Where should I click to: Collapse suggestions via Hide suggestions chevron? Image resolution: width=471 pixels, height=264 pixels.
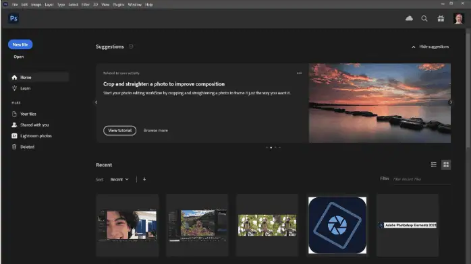coord(414,46)
